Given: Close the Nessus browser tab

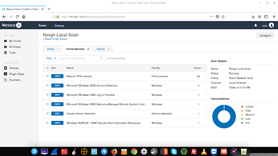Looking at the screenshot, I should coord(43,9).
